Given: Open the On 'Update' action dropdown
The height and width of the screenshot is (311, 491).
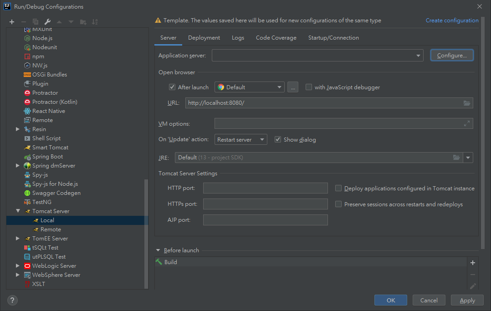Looking at the screenshot, I should pos(240,139).
